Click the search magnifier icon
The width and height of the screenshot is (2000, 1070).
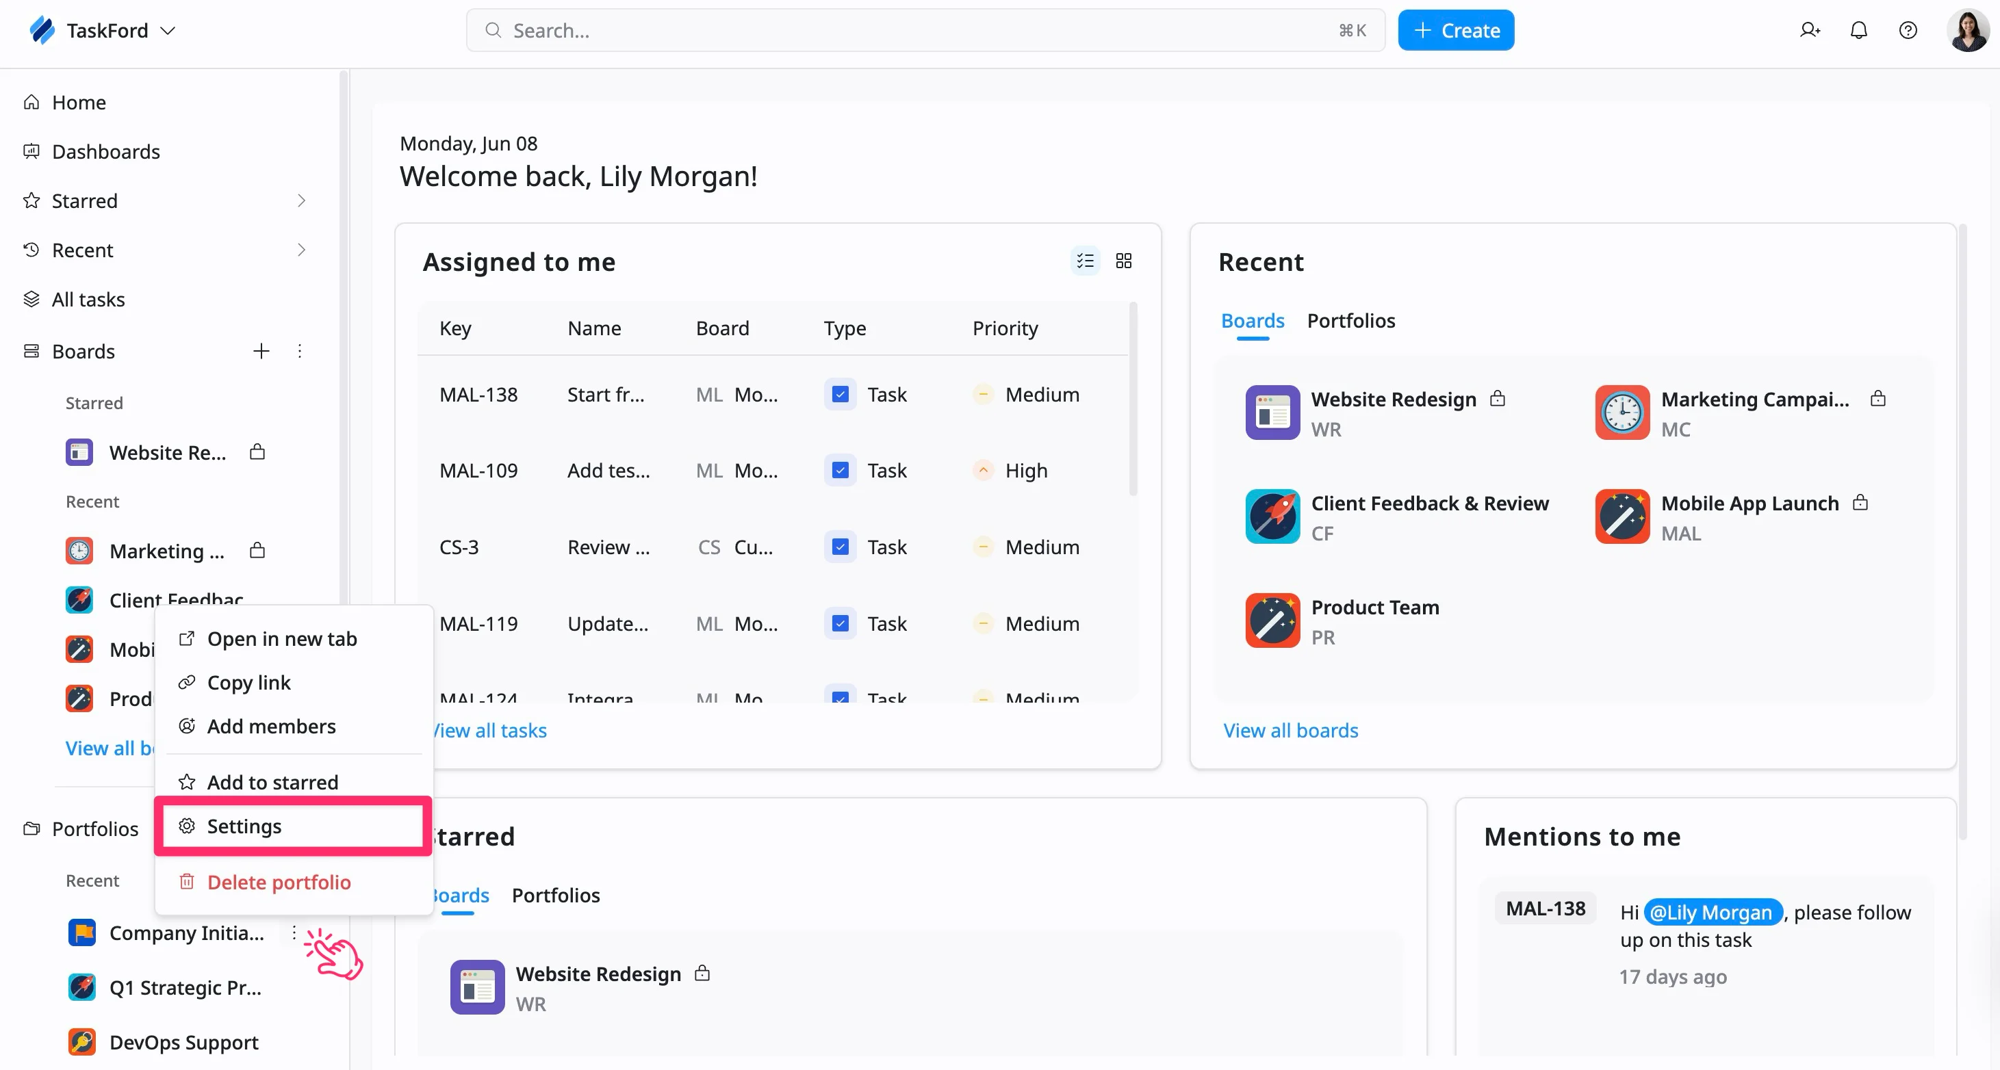(492, 30)
